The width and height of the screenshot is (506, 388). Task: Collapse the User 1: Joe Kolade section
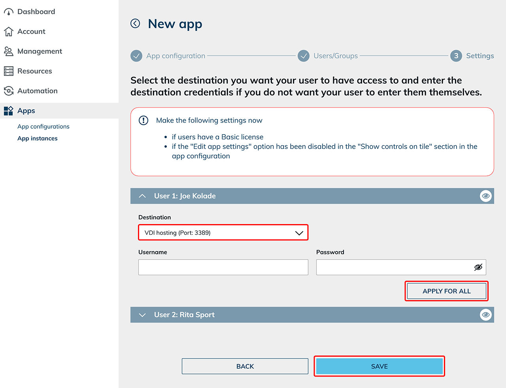click(x=143, y=196)
